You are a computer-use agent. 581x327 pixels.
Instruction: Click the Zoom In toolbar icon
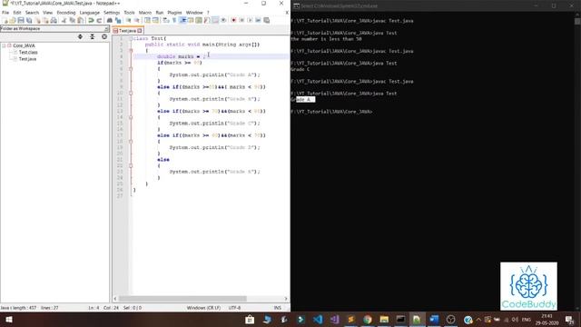128,20
